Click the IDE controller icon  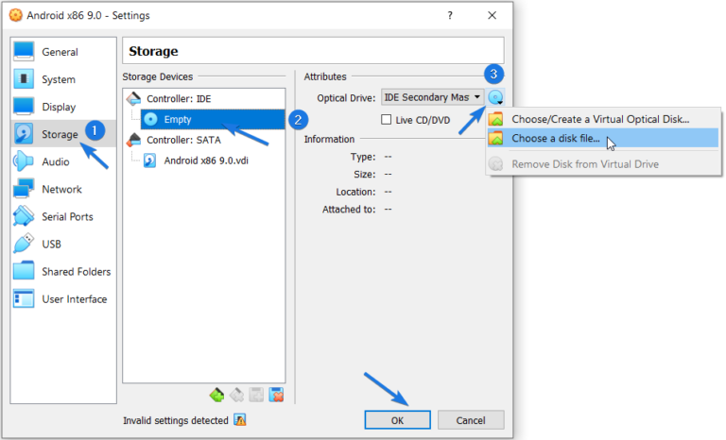click(x=134, y=98)
